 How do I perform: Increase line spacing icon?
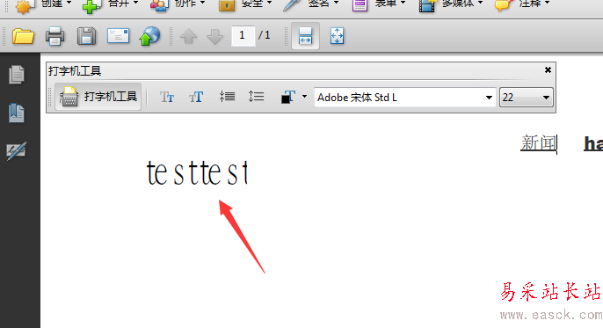(256, 97)
